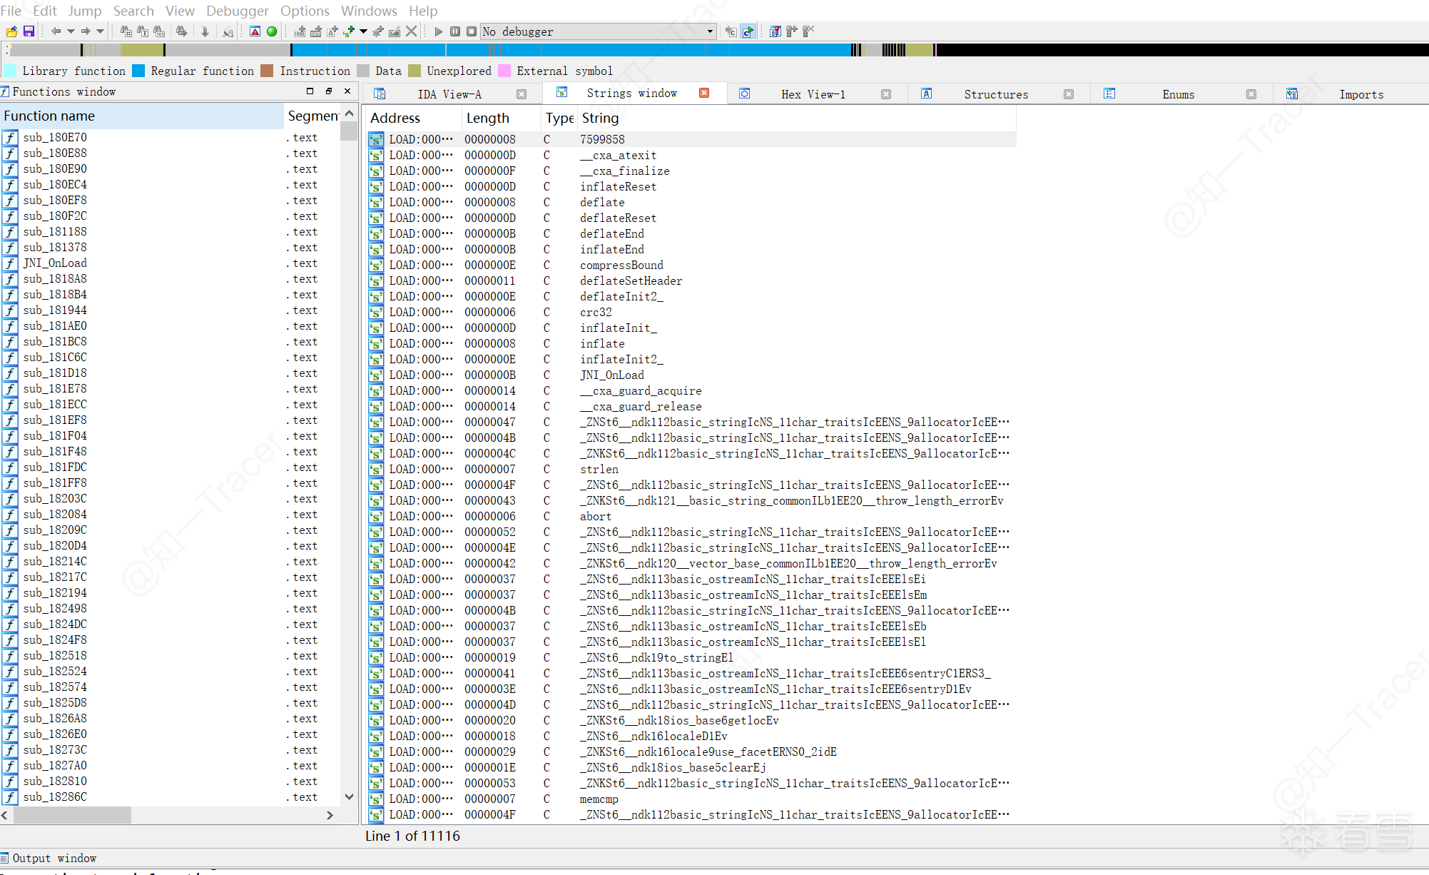Switch to the Hex View-1 tab
This screenshot has height=875, width=1429.
pos(813,94)
